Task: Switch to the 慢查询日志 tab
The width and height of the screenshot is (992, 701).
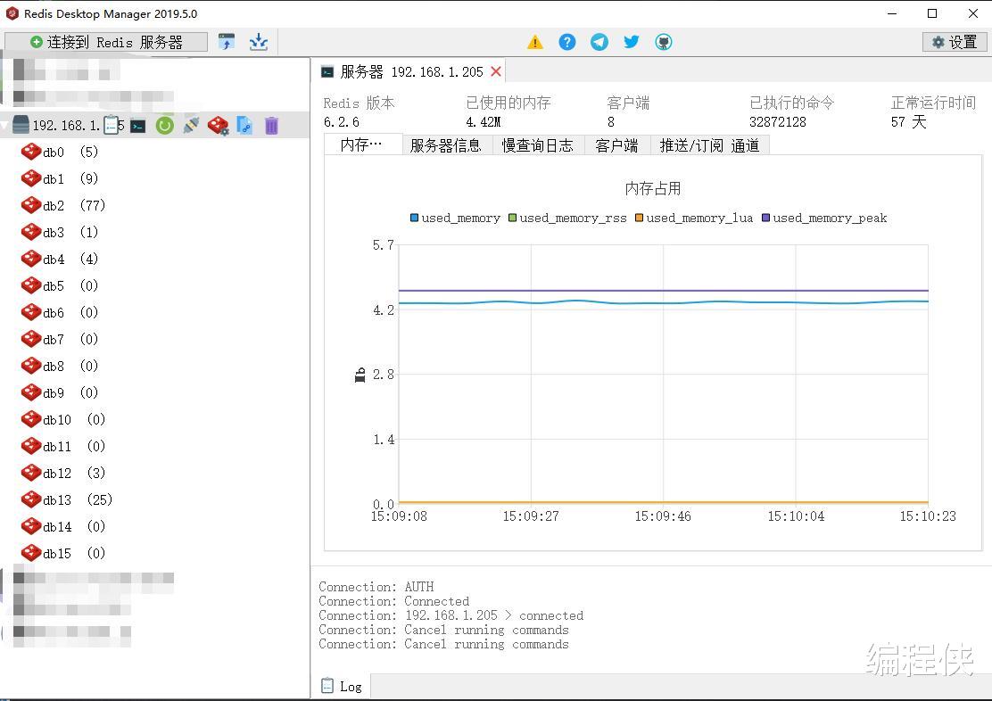Action: [538, 145]
